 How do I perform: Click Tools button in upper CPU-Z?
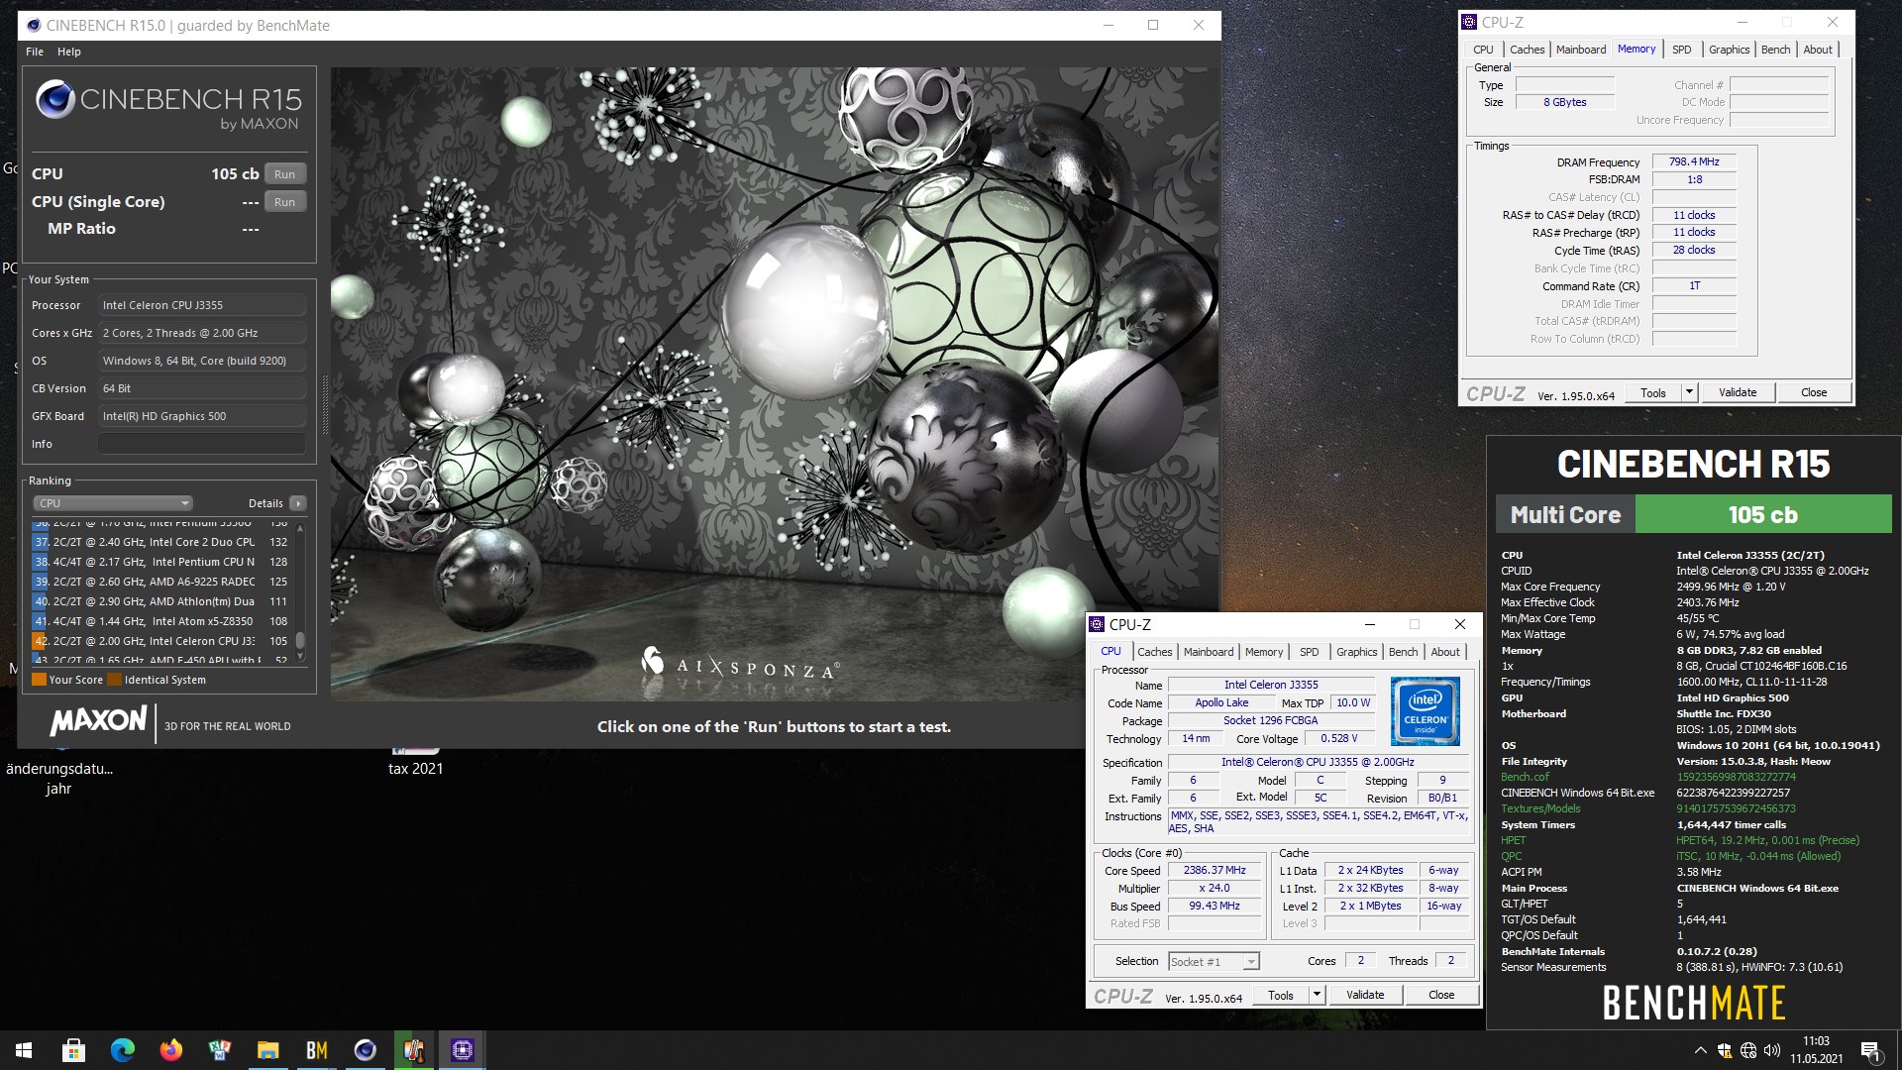pyautogui.click(x=1653, y=392)
